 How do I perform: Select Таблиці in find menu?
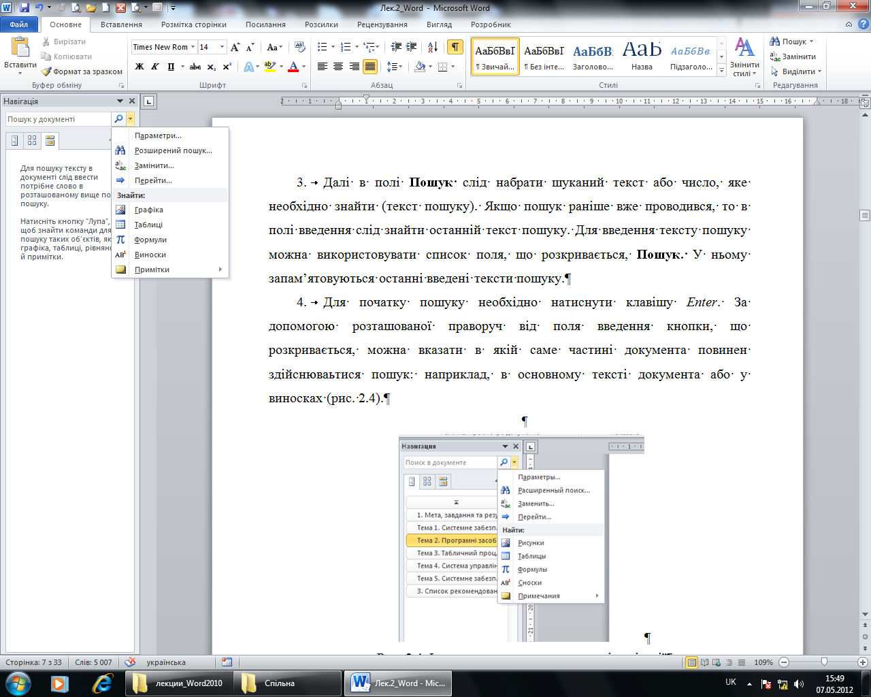coord(169,225)
